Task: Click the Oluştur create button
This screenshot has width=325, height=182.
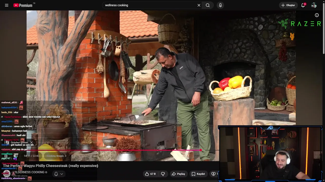Action: [x=288, y=5]
